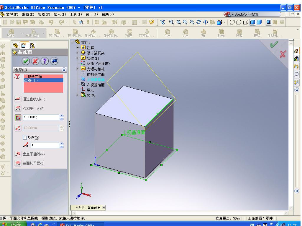Select the 垂直于曲线 plane option
302x226 pixels.
[x=18, y=154]
